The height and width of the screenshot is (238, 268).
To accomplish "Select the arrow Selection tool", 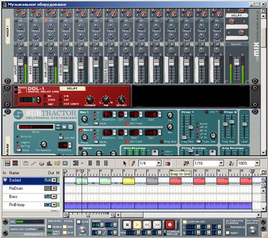I will [125, 163].
